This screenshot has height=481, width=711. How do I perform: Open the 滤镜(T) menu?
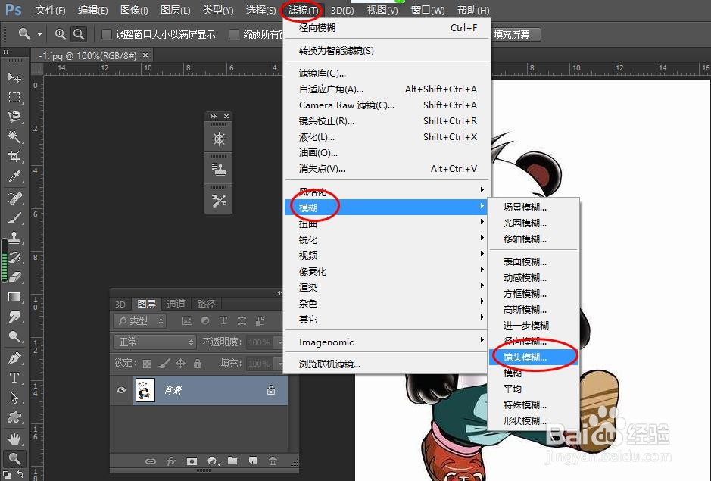pos(303,10)
